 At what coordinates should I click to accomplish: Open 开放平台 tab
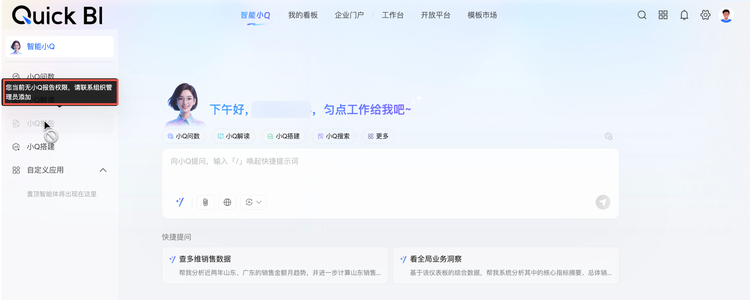click(436, 15)
